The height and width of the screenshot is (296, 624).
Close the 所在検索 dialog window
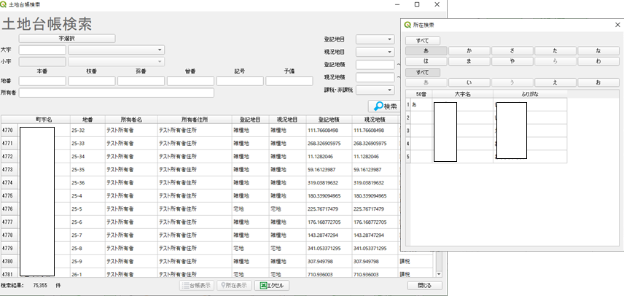point(617,25)
